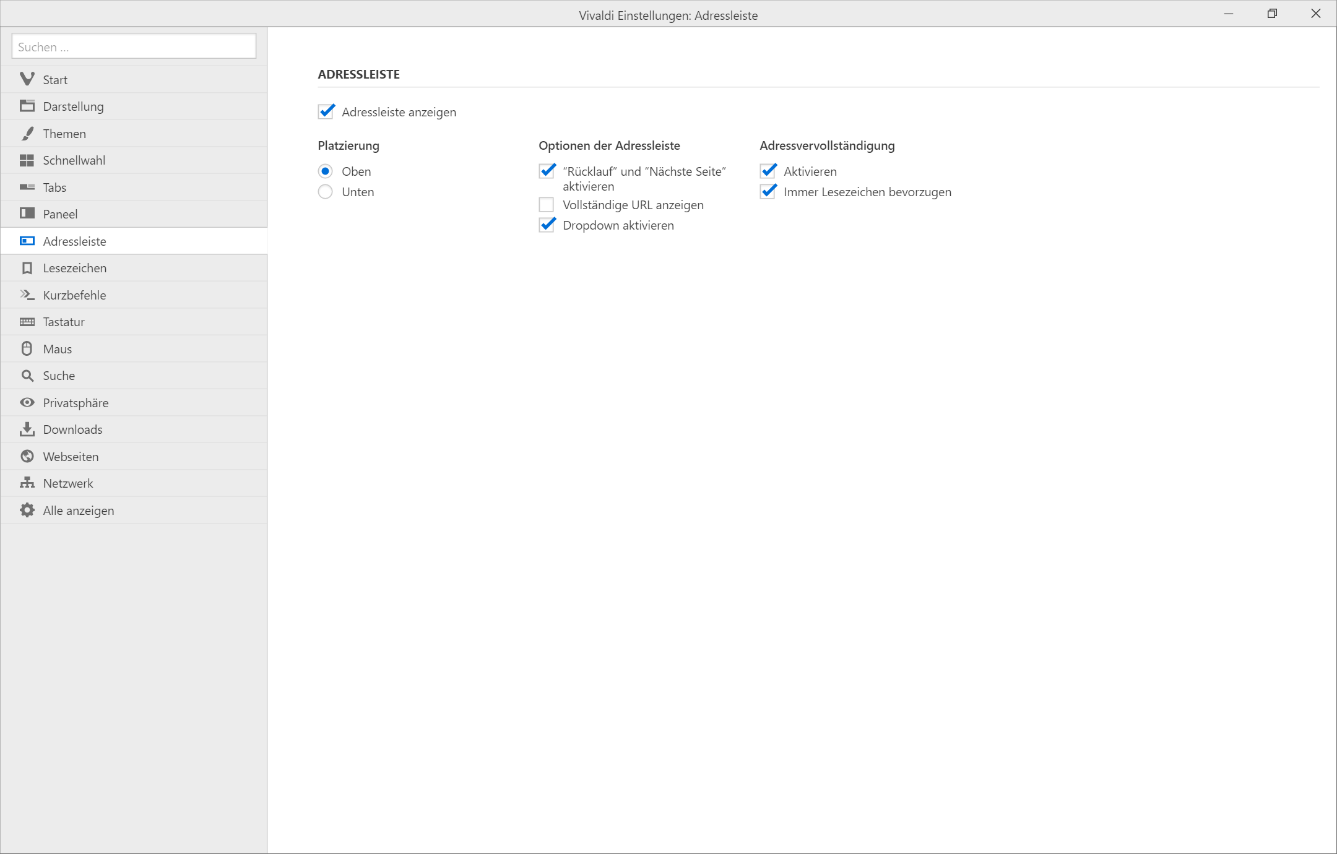Focus the Suchen settings search field
Screen dimensions: 1337x854
click(134, 47)
